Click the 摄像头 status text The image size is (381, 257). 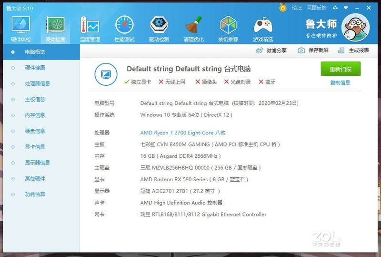[x=209, y=82]
